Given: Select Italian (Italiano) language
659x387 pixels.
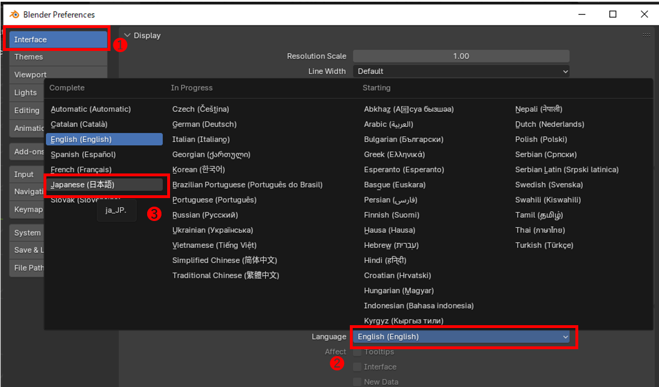Looking at the screenshot, I should [201, 139].
